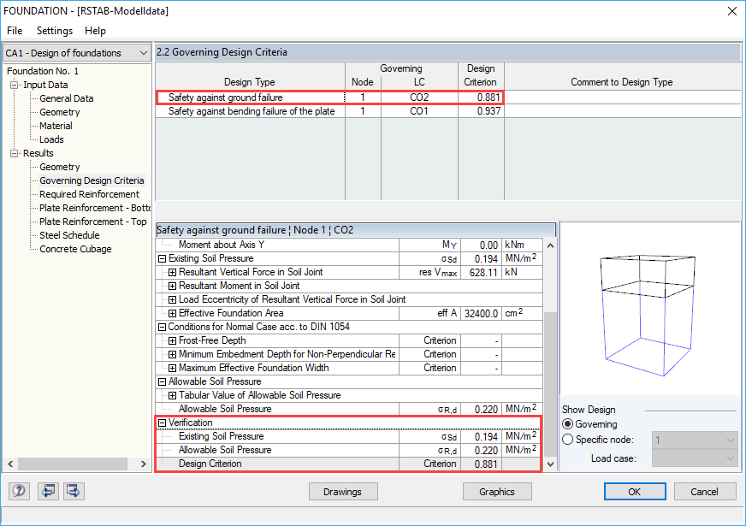Screen dimensions: 746x526
Task: Select Geometry under Input Data
Action: [60, 112]
